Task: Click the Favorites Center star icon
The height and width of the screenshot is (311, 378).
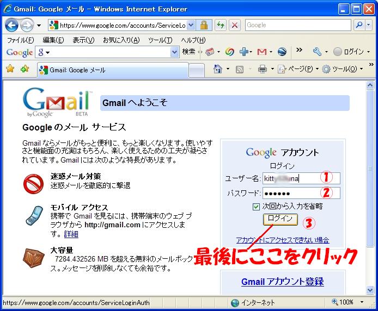Action: [x=10, y=69]
